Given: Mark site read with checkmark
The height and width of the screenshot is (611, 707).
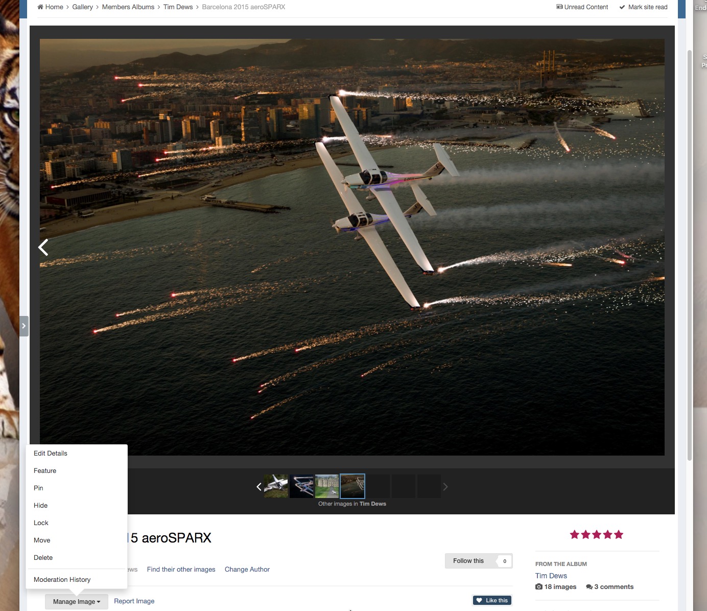Looking at the screenshot, I should coord(643,7).
